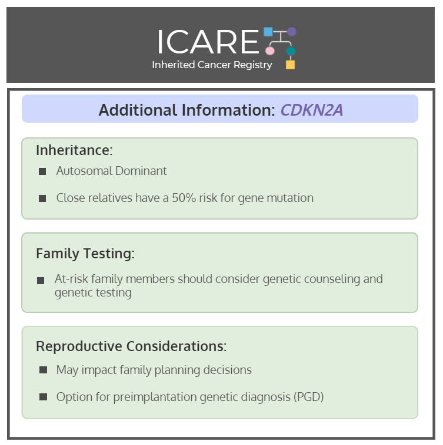The height and width of the screenshot is (445, 443).
Task: Click the Reproductive Considerations heading
Action: pyautogui.click(x=131, y=346)
